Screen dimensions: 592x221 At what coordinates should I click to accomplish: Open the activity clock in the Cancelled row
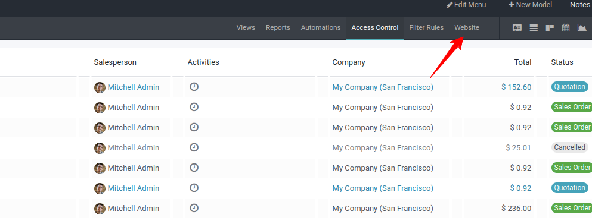pos(194,147)
